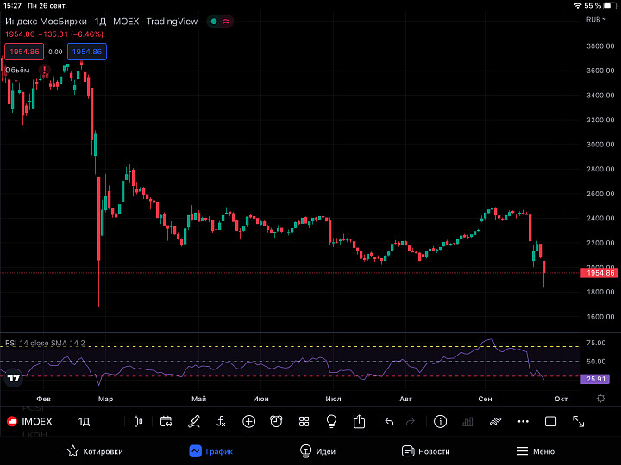This screenshot has width=621, height=465.
Task: Tap the battery 55 % indicator
Action: tap(600, 5)
